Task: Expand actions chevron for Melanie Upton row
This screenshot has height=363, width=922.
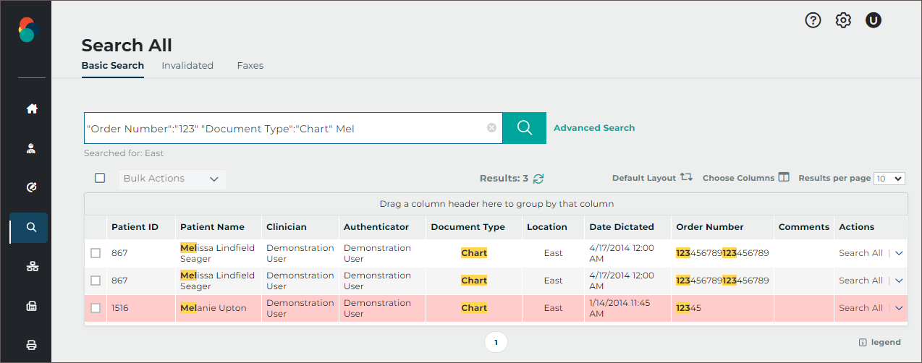Action: pos(899,308)
